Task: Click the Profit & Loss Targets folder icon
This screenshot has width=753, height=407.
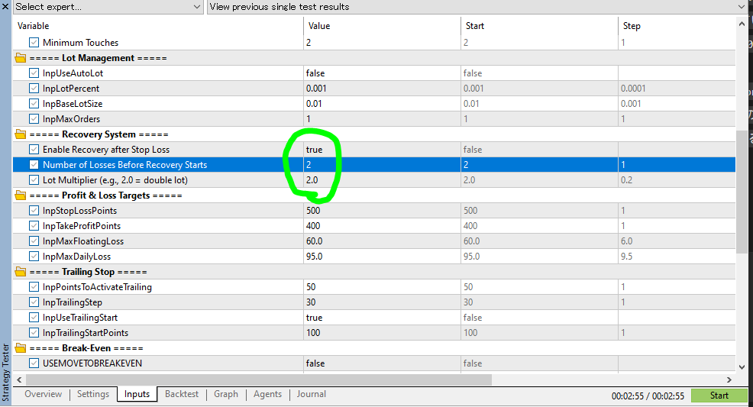Action: 20,195
